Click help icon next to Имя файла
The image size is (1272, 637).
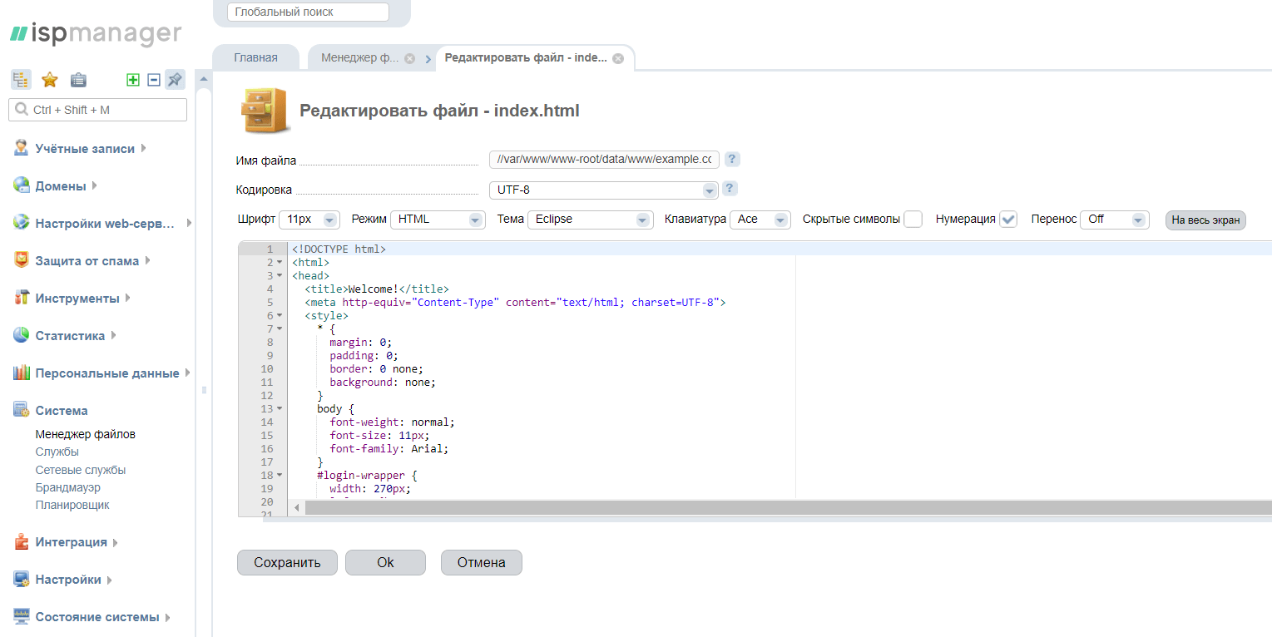coord(732,160)
